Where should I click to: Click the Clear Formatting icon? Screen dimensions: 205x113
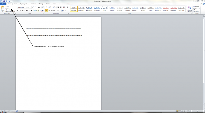(43, 7)
